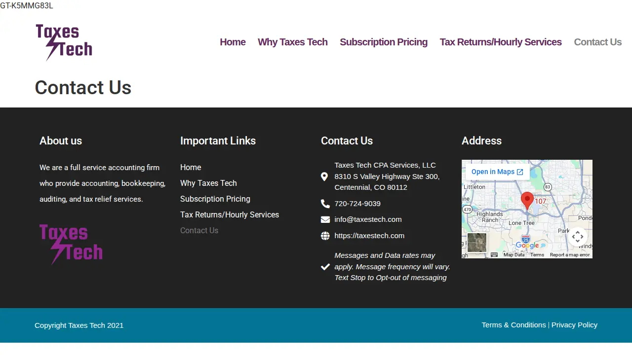Click Lone Tree label on the map
632x355 pixels.
[521, 223]
